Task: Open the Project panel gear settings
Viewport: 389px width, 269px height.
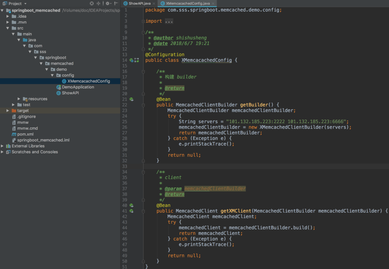Action: pos(108,4)
